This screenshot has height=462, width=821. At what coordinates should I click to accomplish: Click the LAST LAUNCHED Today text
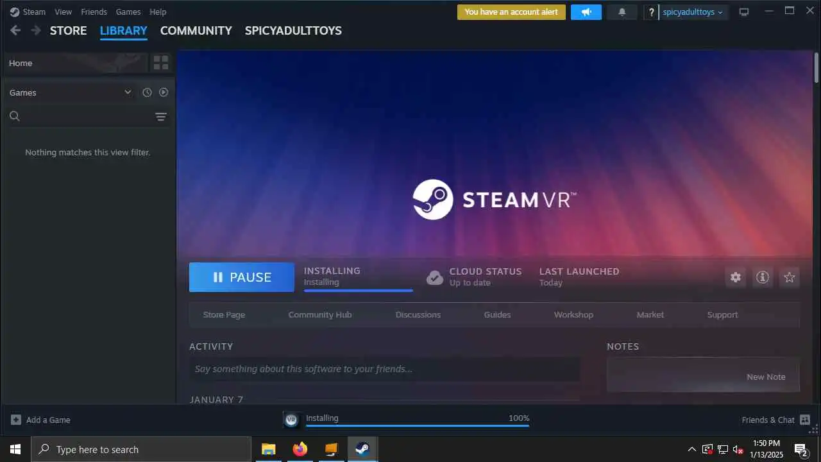coord(579,277)
